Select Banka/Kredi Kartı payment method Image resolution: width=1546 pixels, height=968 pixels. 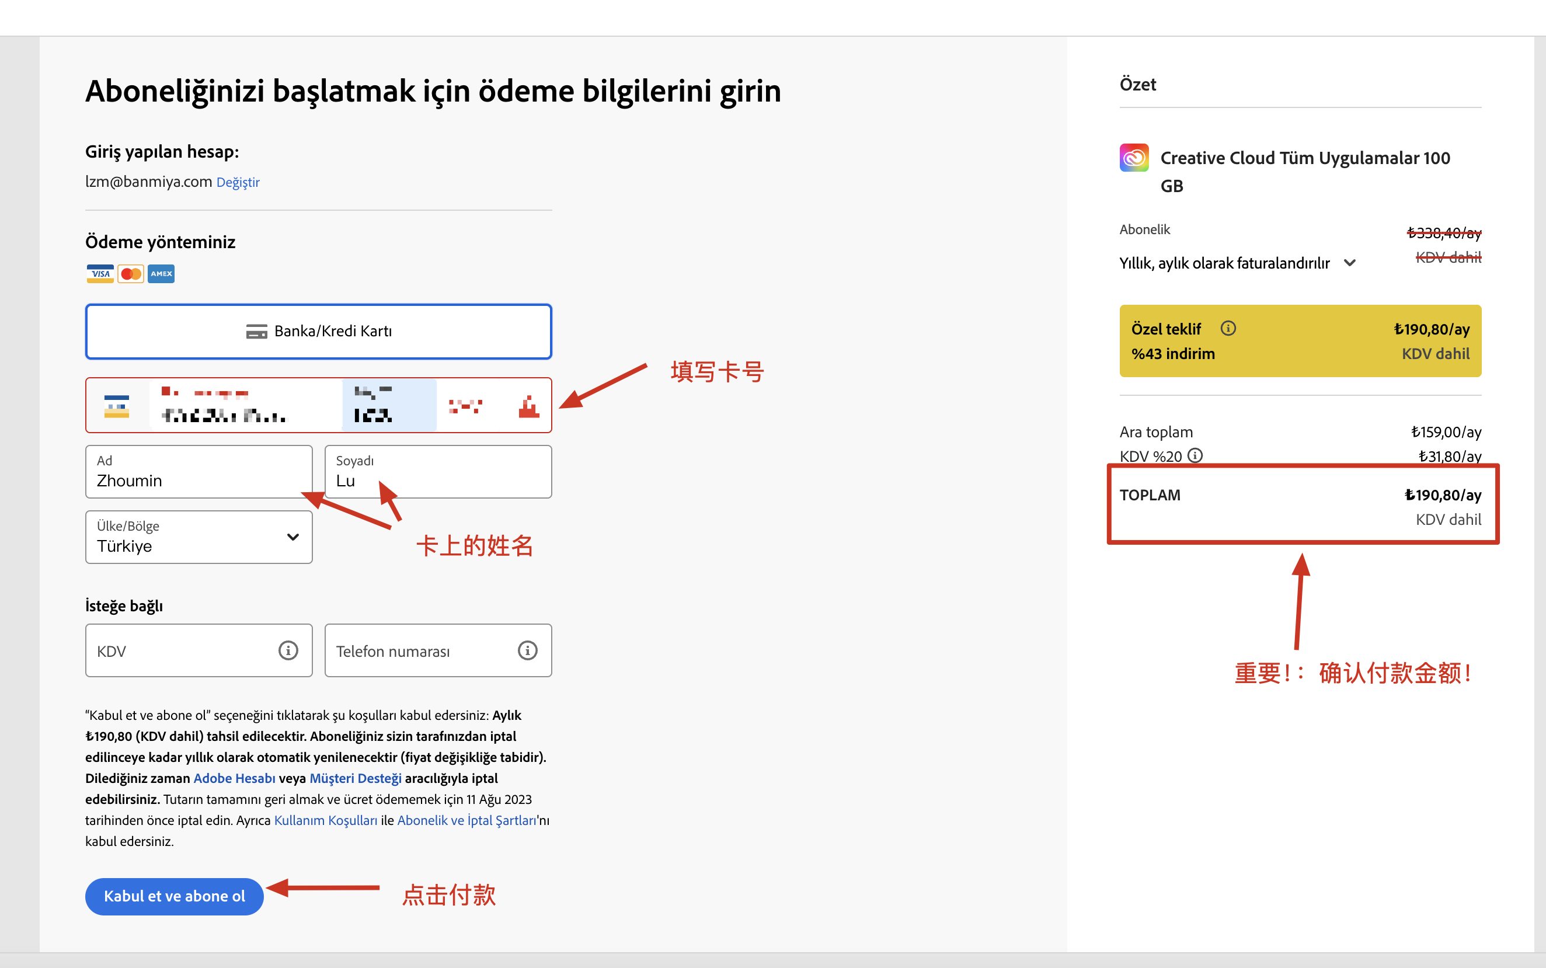coord(319,332)
